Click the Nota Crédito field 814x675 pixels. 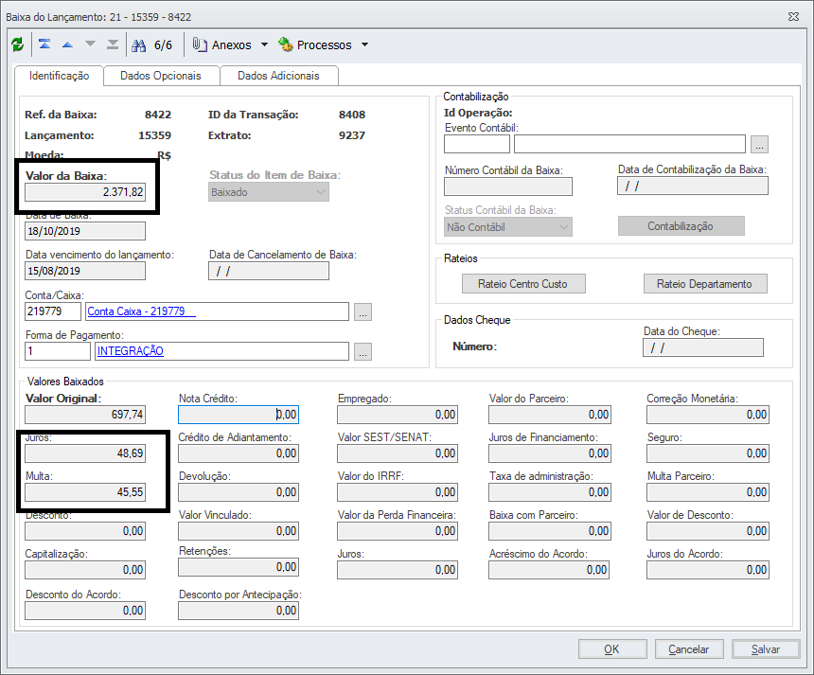pyautogui.click(x=239, y=415)
